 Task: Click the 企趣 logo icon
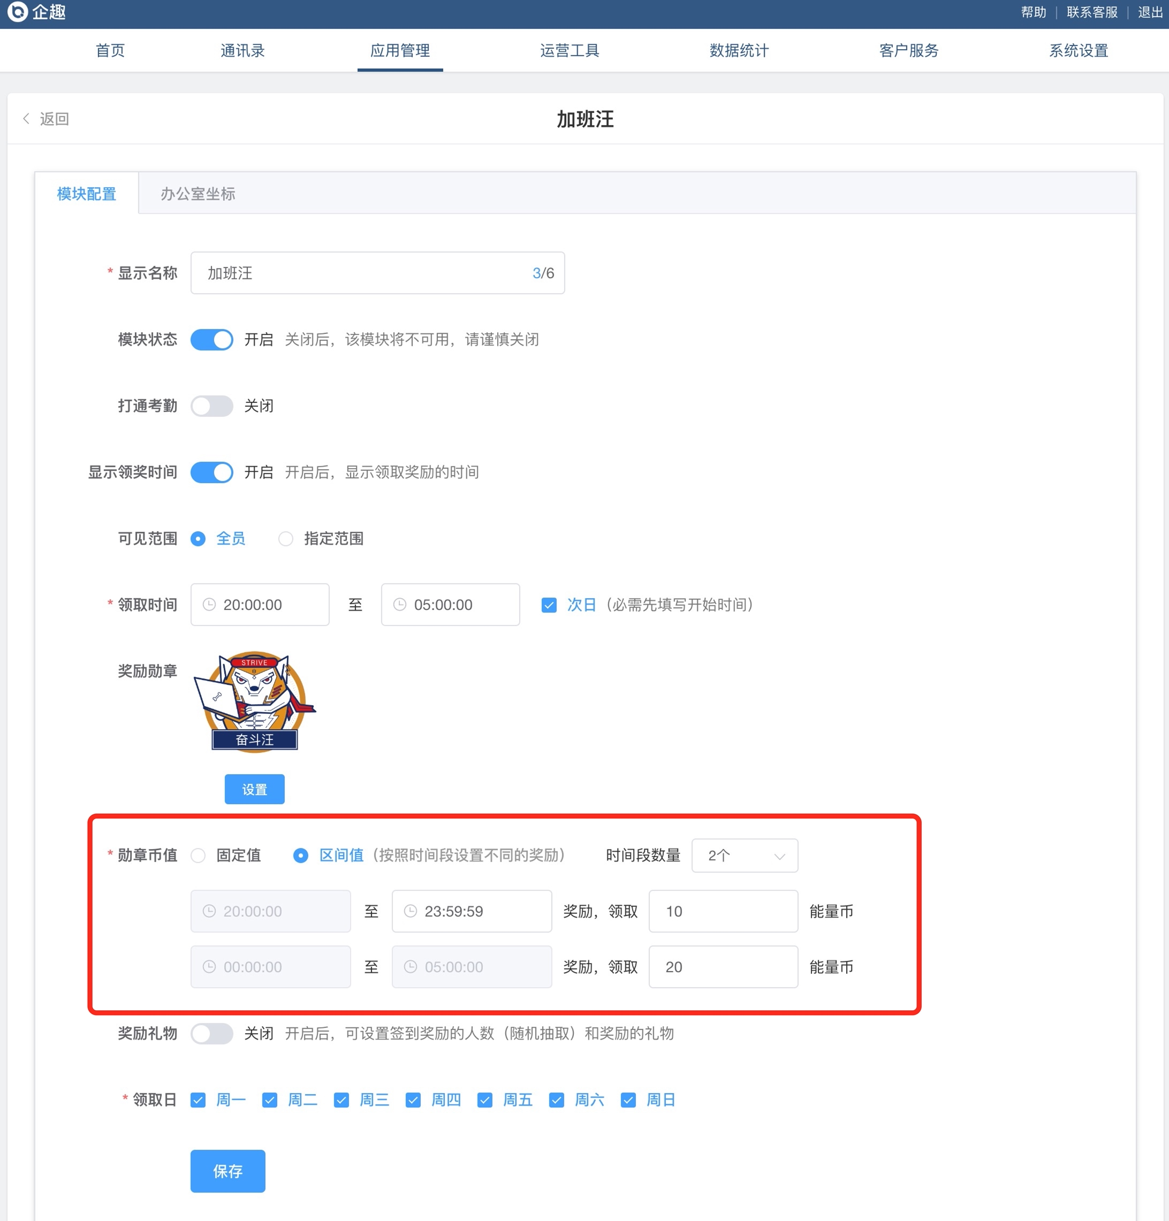pyautogui.click(x=18, y=11)
